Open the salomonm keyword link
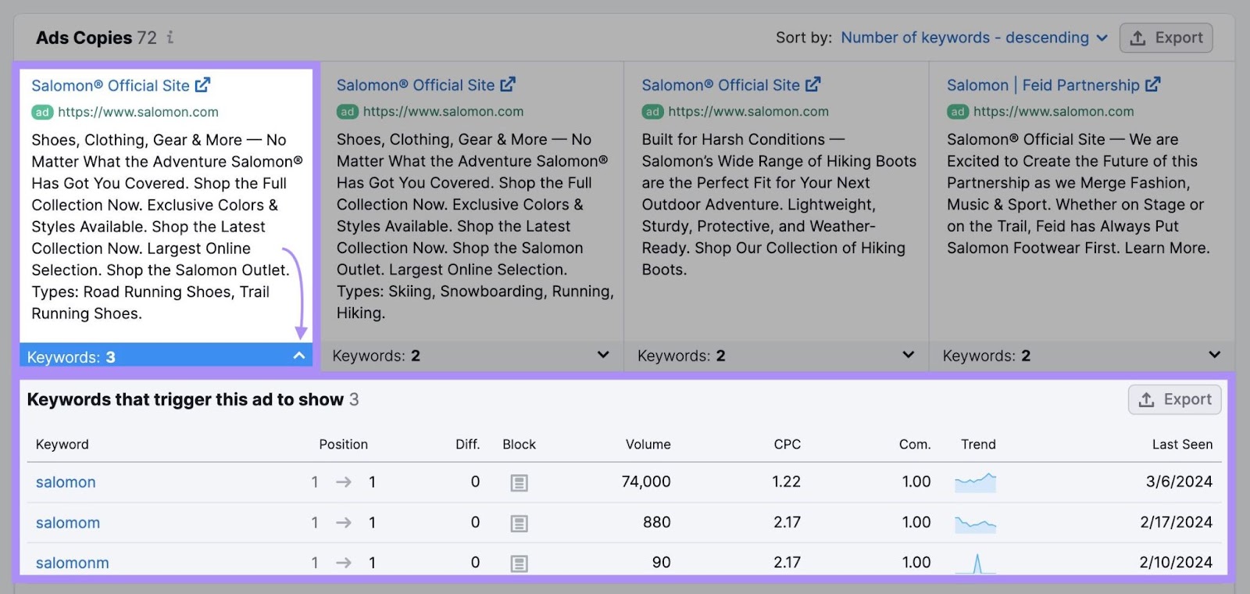The image size is (1250, 594). pos(72,563)
